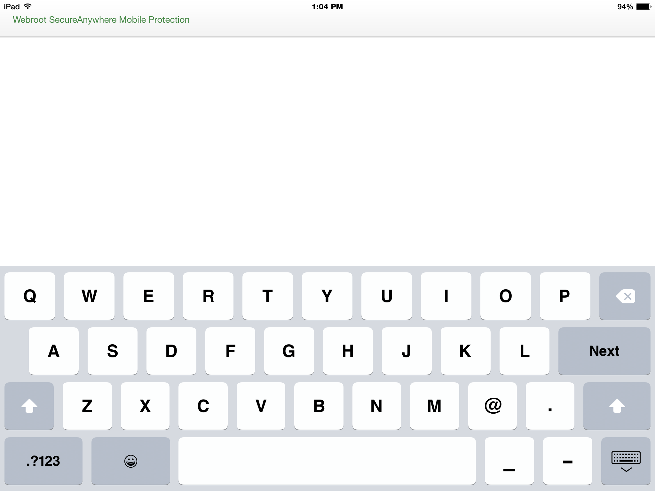Viewport: 655px width, 491px height.
Task: Tap the W key
Action: point(89,296)
